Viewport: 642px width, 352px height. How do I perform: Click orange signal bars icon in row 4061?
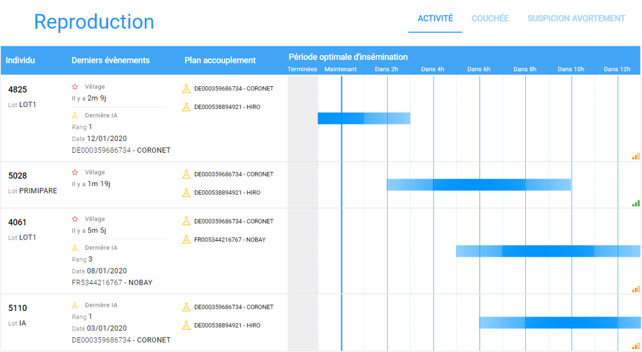635,289
